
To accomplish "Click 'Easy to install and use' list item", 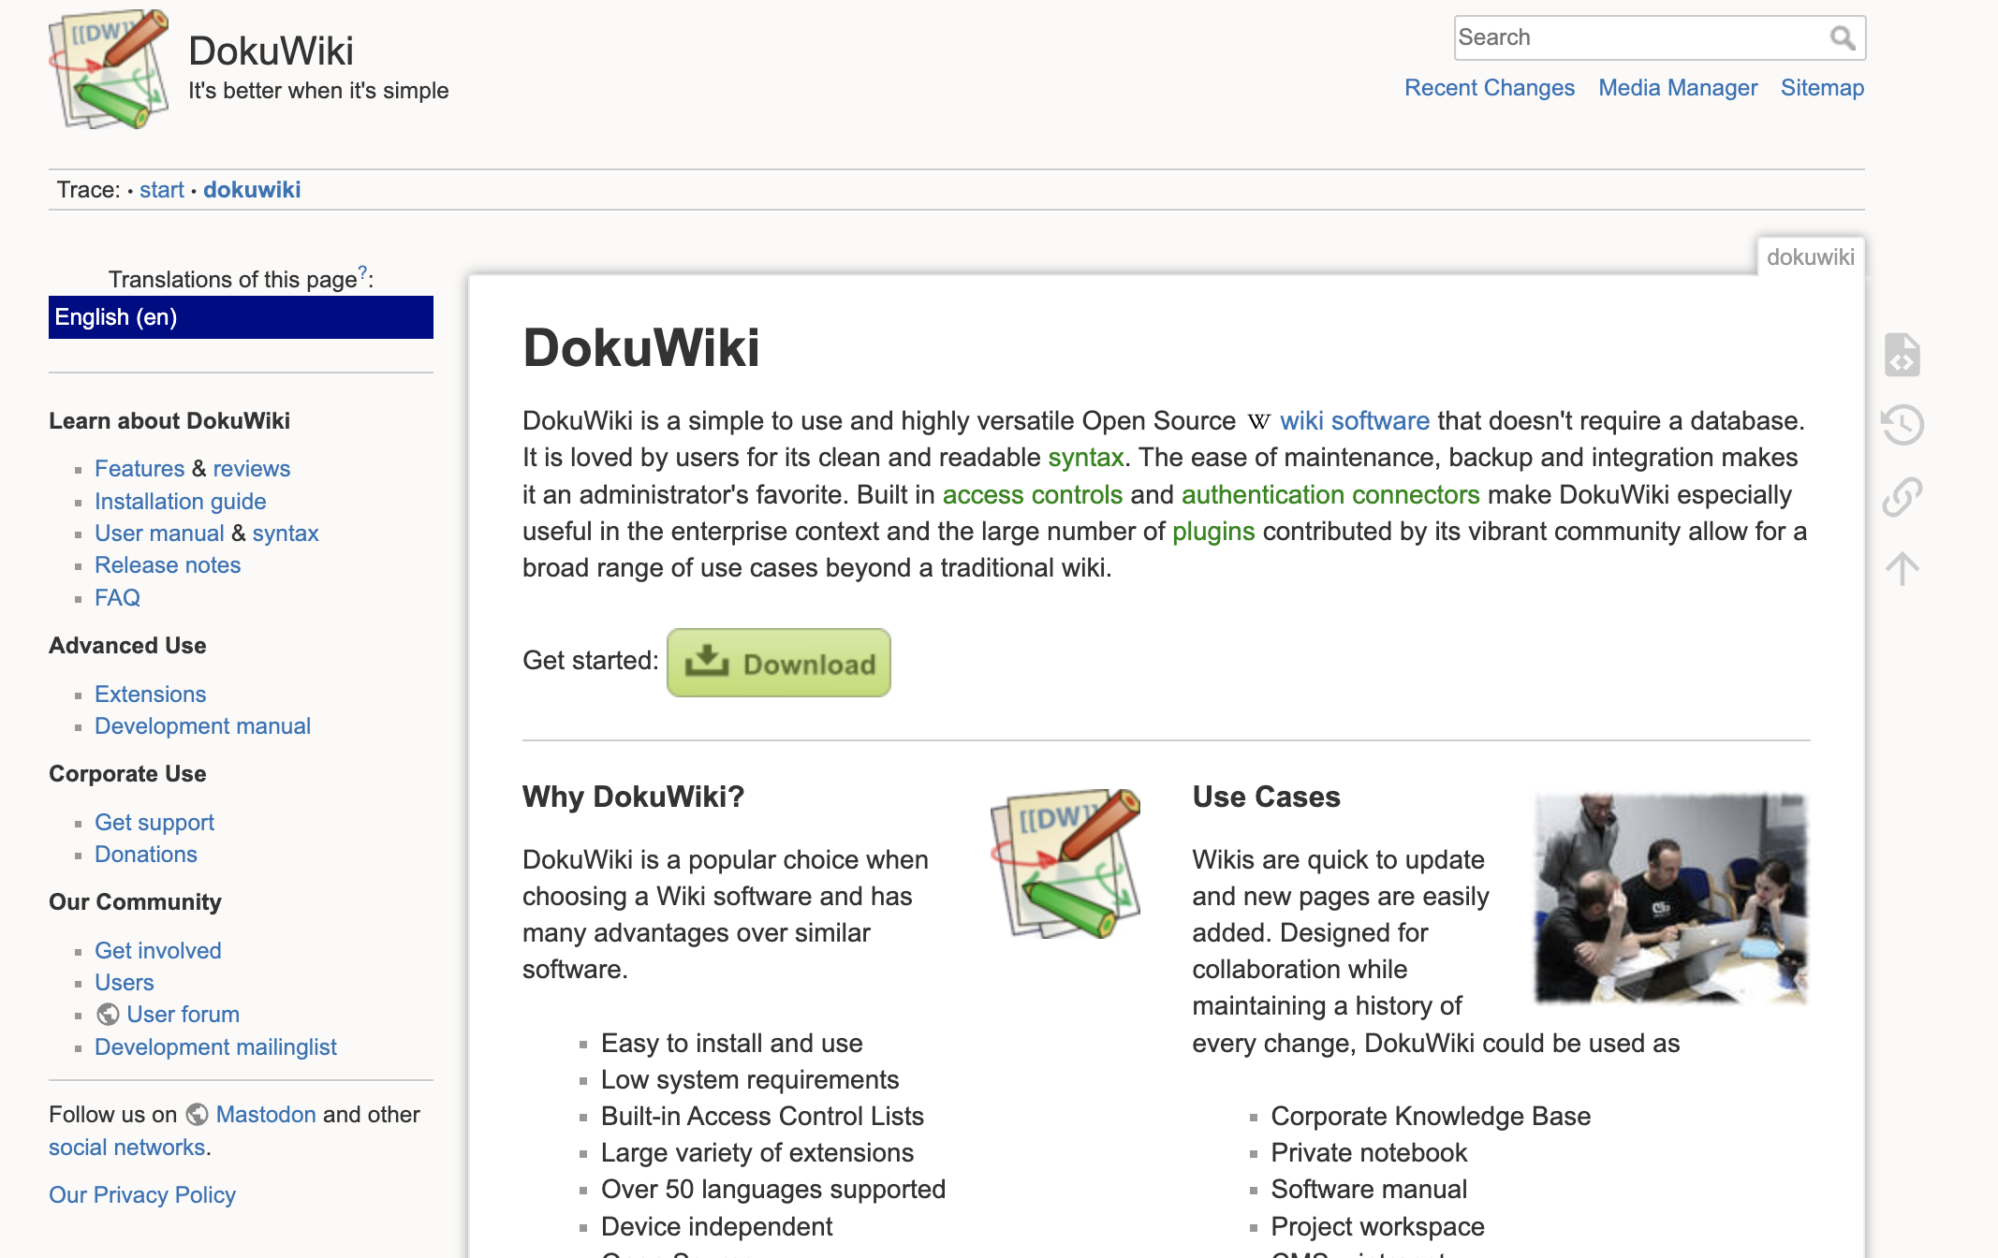I will pos(732,1044).
